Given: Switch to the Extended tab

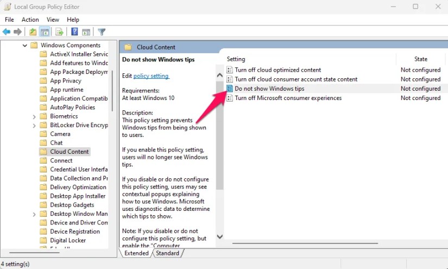Looking at the screenshot, I should [x=136, y=253].
